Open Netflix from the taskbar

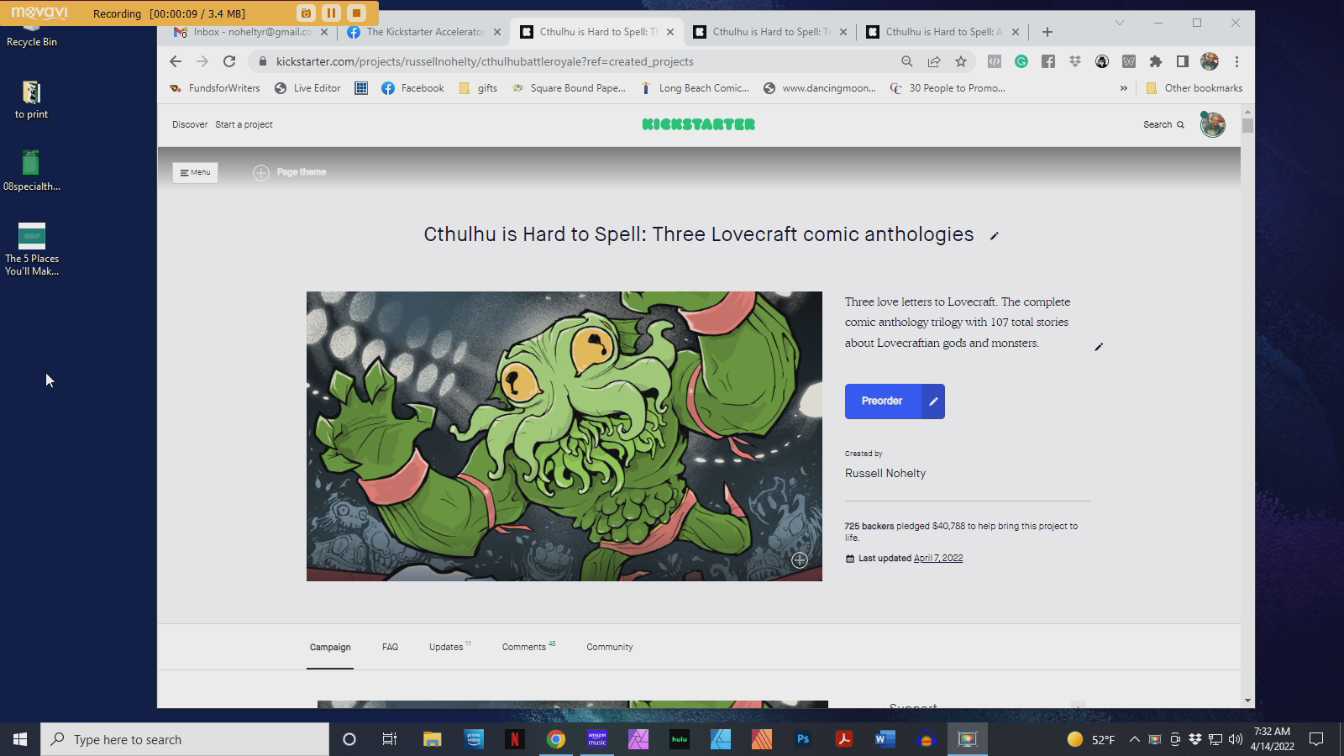click(515, 739)
